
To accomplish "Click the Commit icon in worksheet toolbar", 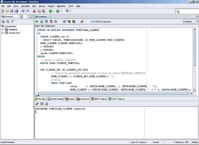I will point(46,21).
